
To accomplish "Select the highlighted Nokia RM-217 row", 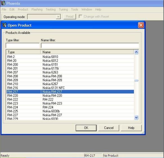I will point(70,92).
